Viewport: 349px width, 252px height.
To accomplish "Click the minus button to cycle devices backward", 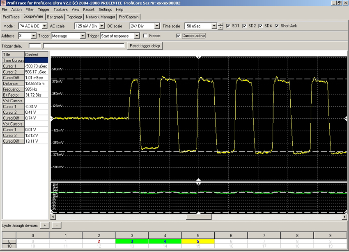I will point(57,225).
